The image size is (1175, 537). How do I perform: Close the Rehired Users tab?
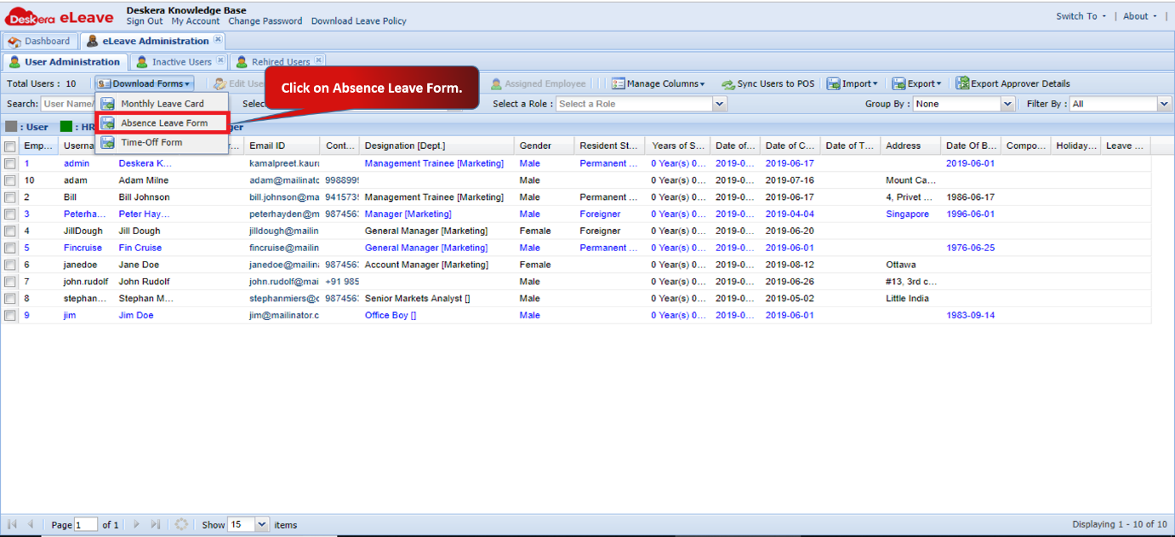pyautogui.click(x=319, y=60)
